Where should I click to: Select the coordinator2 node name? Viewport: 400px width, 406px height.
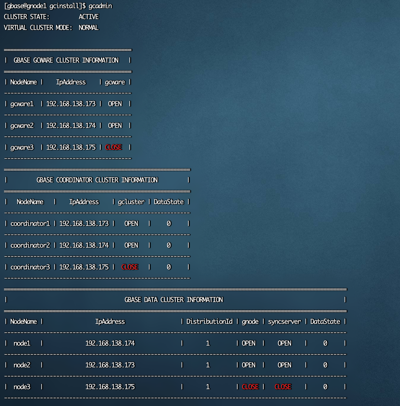(30, 245)
